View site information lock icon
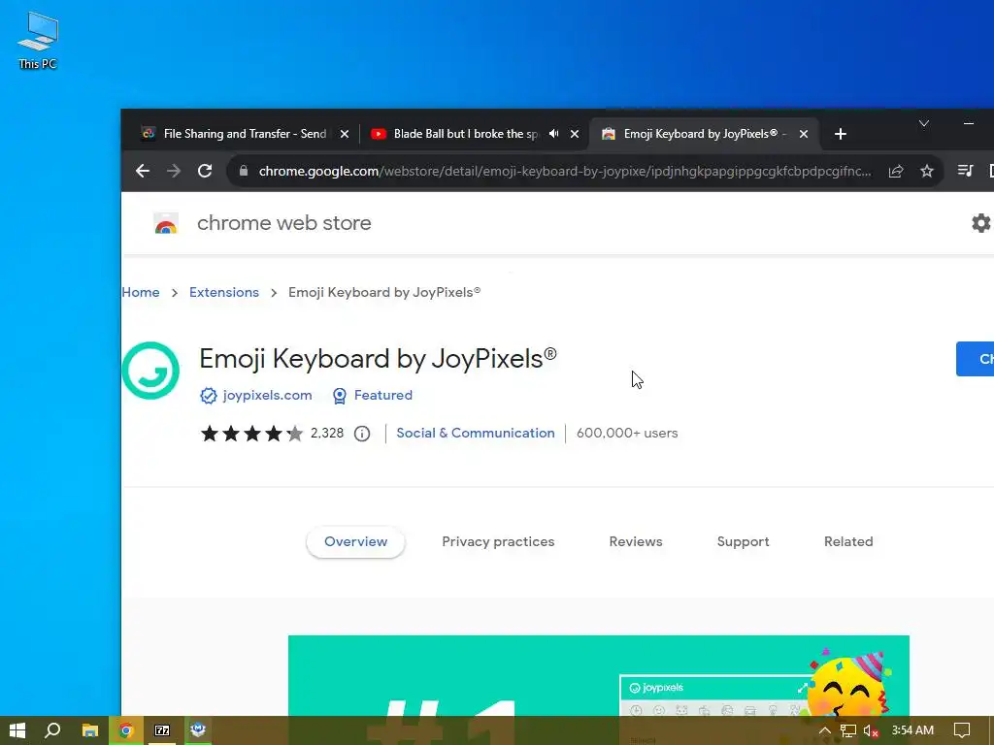The height and width of the screenshot is (745, 994). click(x=244, y=171)
